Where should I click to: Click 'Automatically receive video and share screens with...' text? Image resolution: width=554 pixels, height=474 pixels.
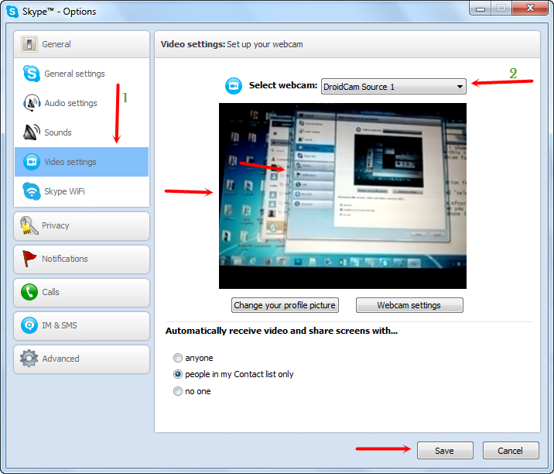pyautogui.click(x=282, y=331)
